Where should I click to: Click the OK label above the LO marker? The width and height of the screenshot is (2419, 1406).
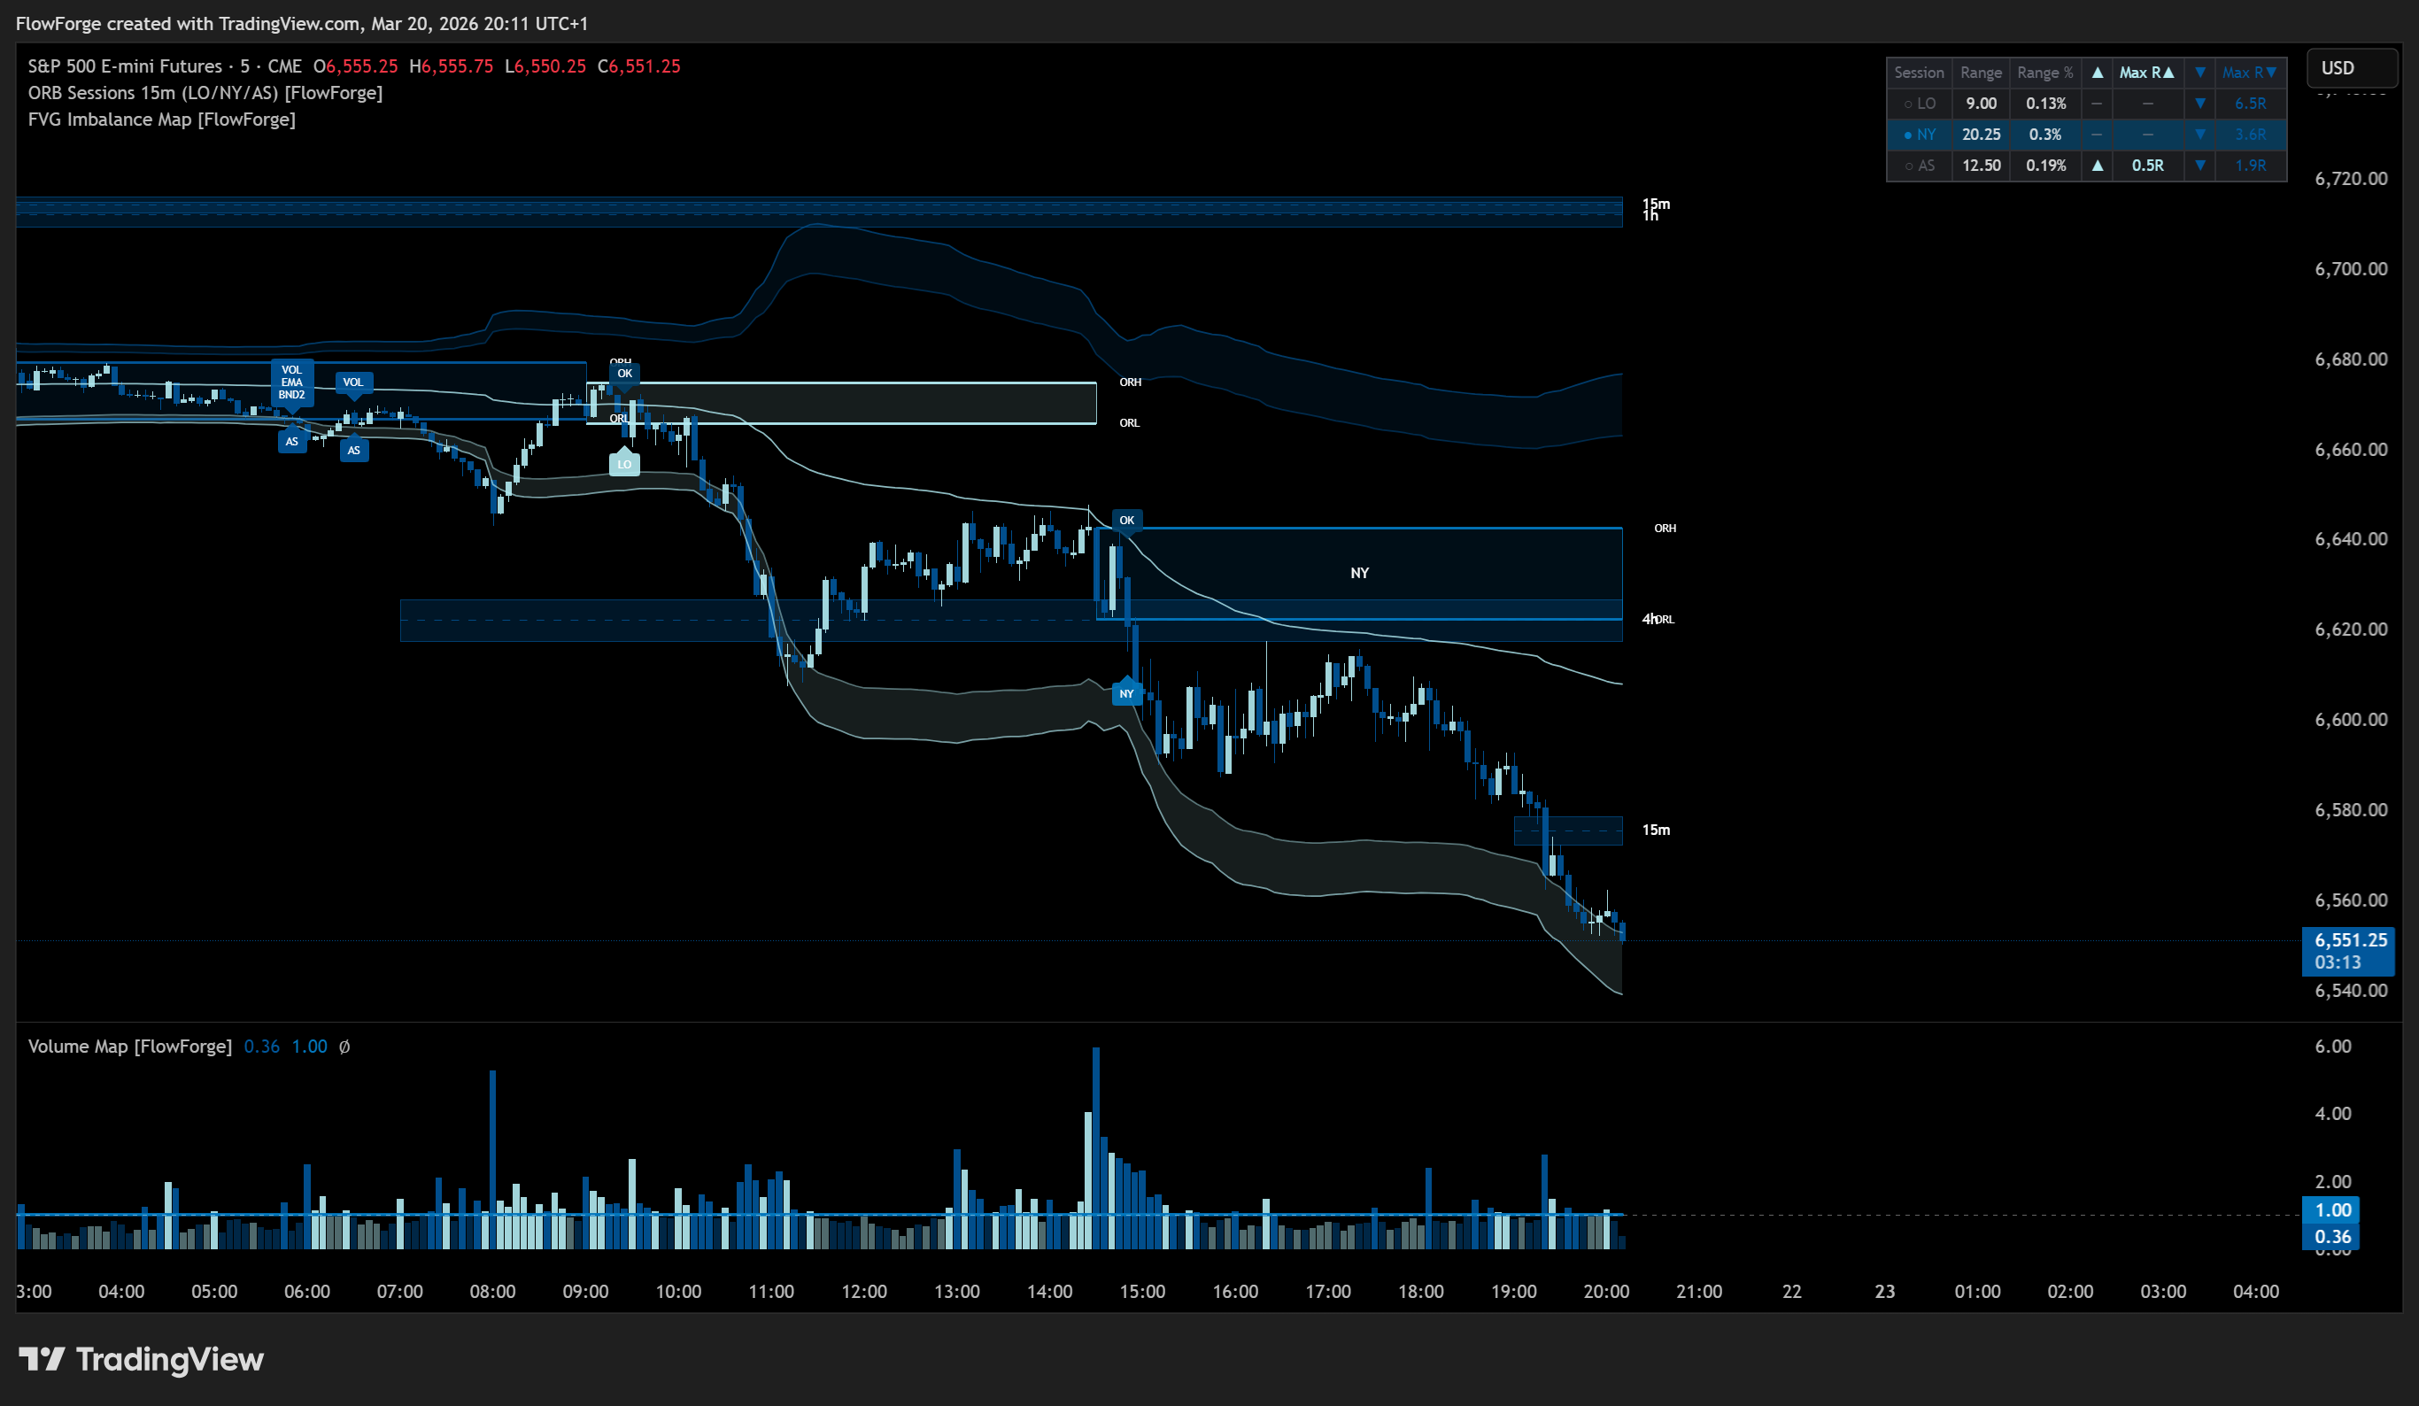tap(625, 374)
